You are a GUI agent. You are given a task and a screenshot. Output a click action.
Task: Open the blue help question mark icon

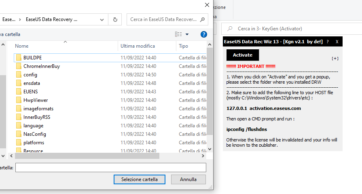203,34
